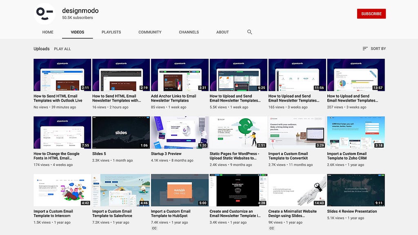The height and width of the screenshot is (235, 418).
Task: Open the 3:29 Convertkit video thumbnail
Action: (x=297, y=133)
